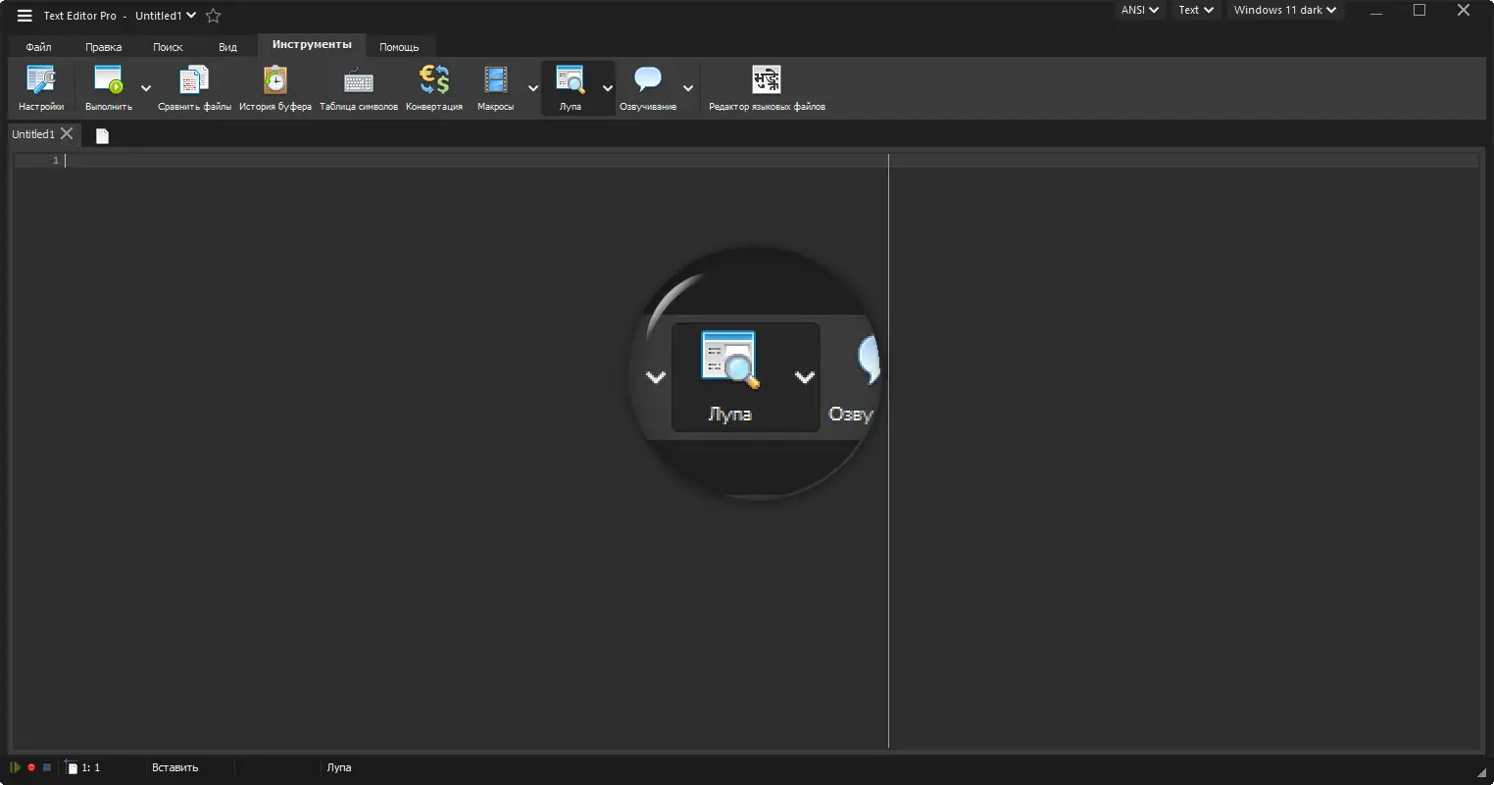Create a new document with page icon
Screen dimensions: 1494x785
(102, 135)
